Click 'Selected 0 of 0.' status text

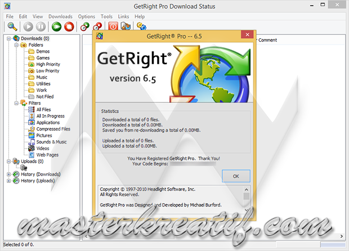(x=19, y=245)
